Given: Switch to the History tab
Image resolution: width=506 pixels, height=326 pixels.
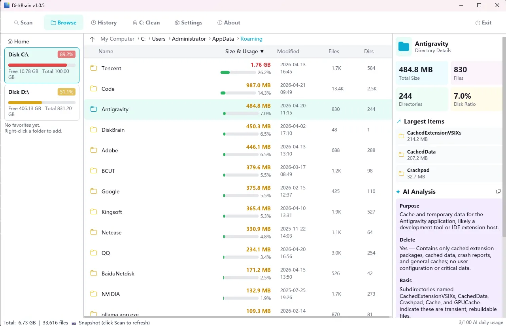Looking at the screenshot, I should (x=104, y=22).
